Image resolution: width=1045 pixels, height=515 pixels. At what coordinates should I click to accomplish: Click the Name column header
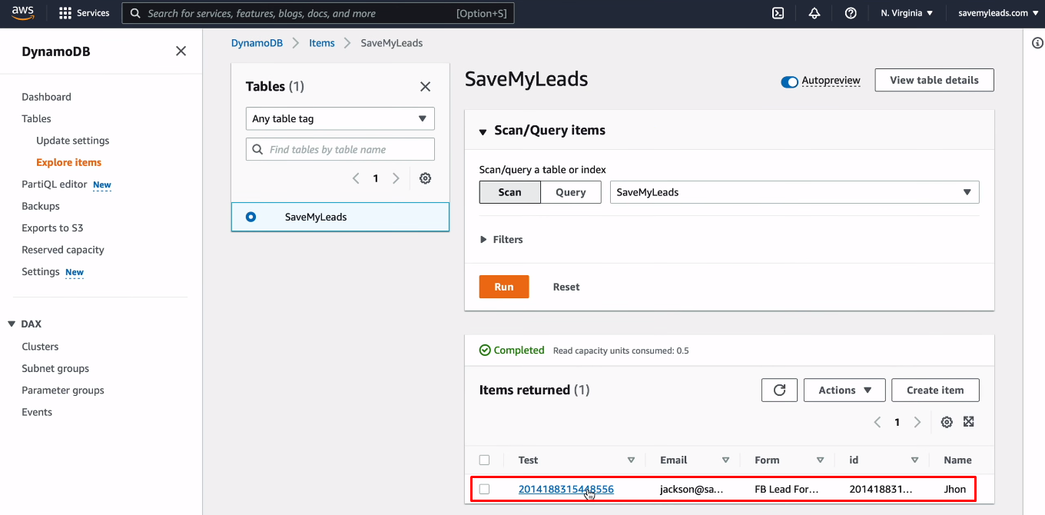957,460
